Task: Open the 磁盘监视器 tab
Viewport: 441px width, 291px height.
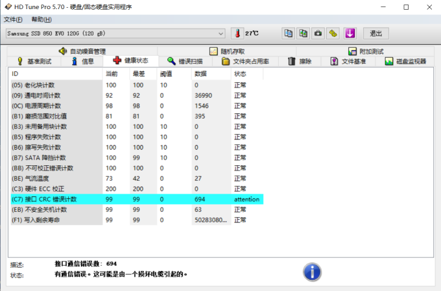Action: (405, 62)
